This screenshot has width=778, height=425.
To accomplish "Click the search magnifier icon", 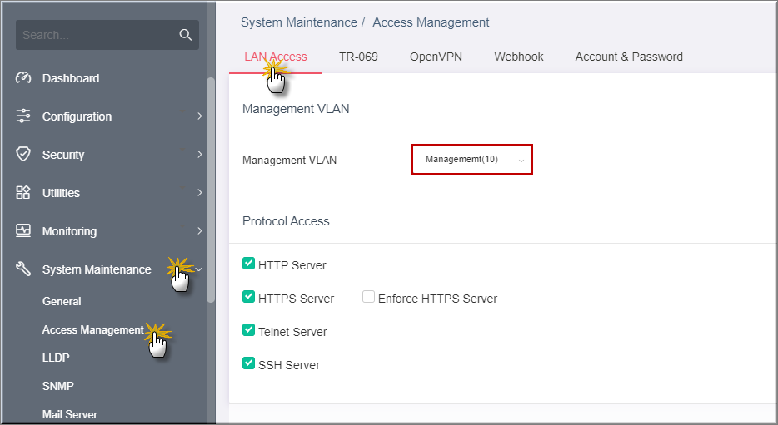I will (x=185, y=35).
